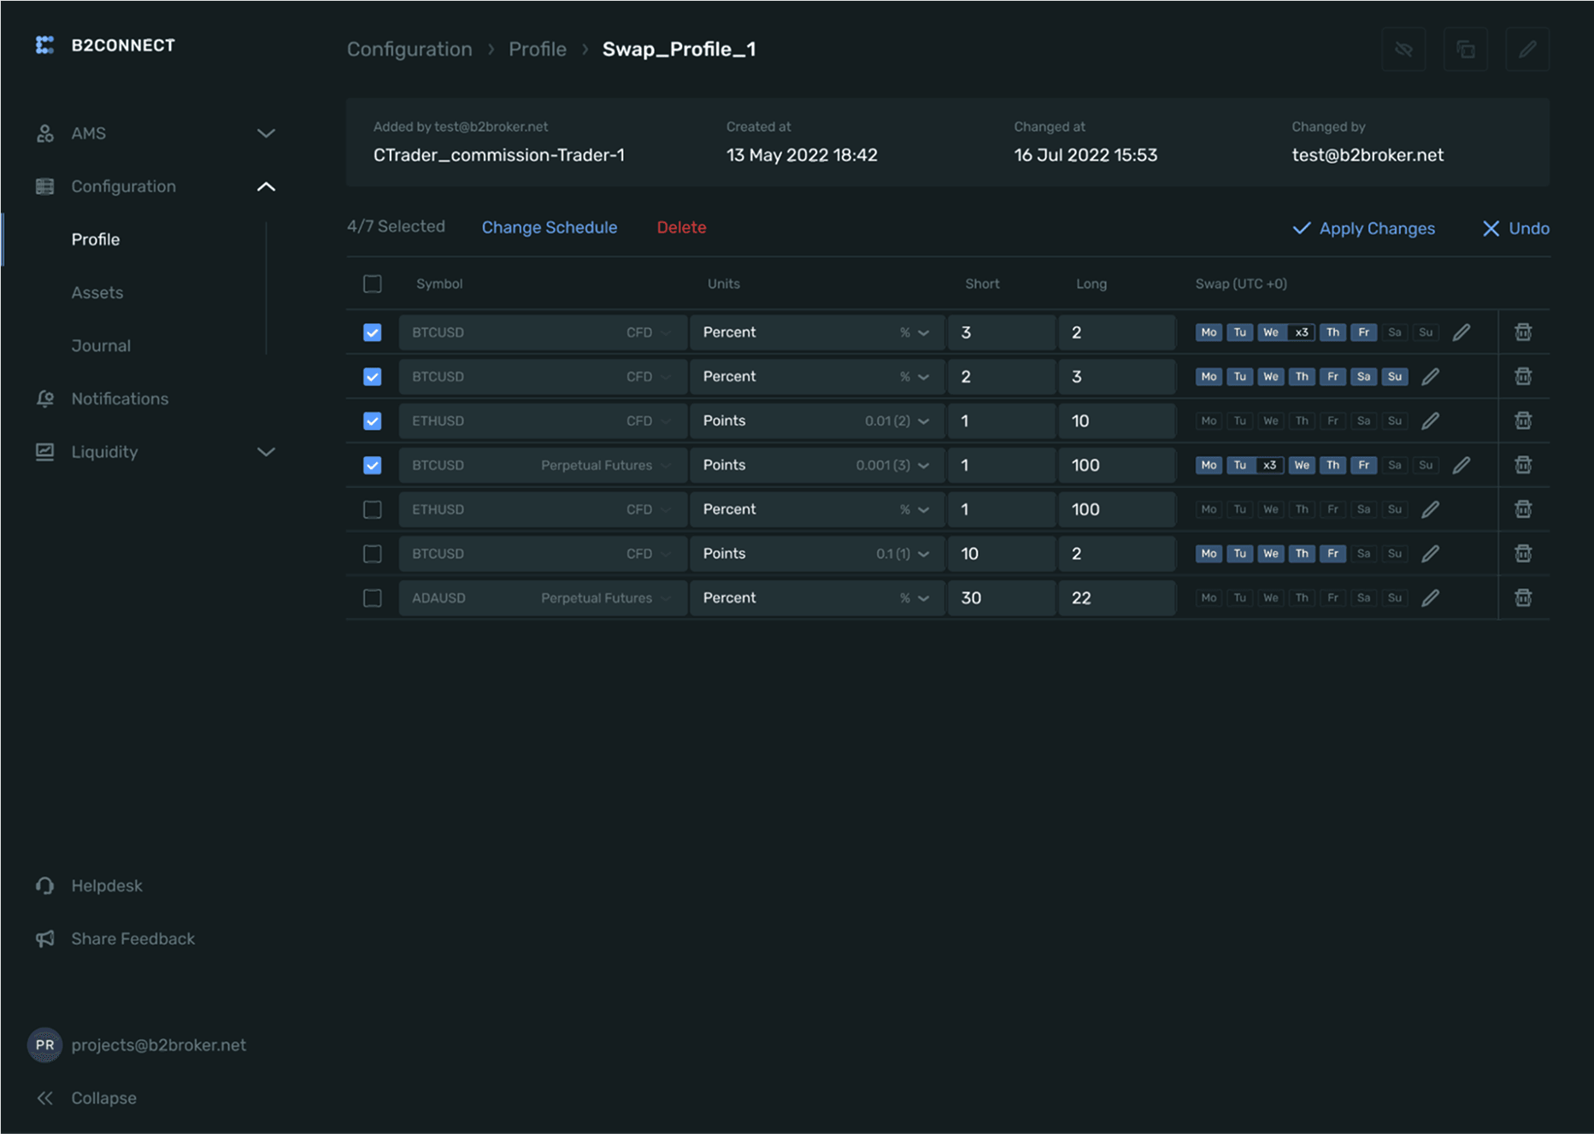The width and height of the screenshot is (1594, 1134).
Task: Uncheck second BTCUSD Percent row checkbox
Action: (x=373, y=377)
